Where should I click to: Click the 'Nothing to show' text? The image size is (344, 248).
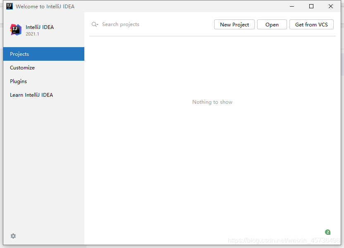213,102
